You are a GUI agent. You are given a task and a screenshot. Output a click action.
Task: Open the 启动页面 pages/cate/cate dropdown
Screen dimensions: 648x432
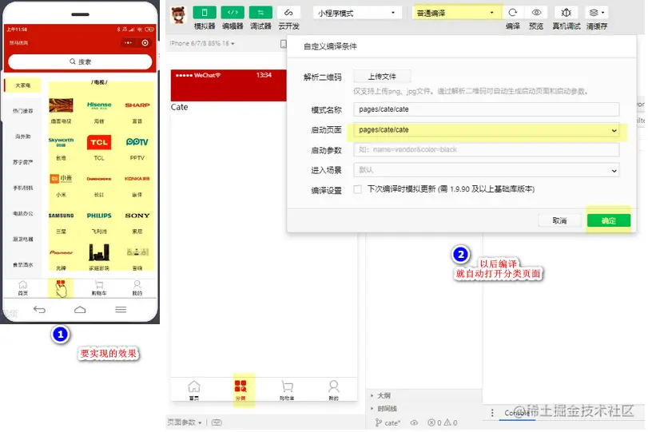click(x=486, y=129)
